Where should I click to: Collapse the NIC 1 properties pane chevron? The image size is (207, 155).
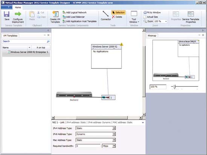click(143, 123)
